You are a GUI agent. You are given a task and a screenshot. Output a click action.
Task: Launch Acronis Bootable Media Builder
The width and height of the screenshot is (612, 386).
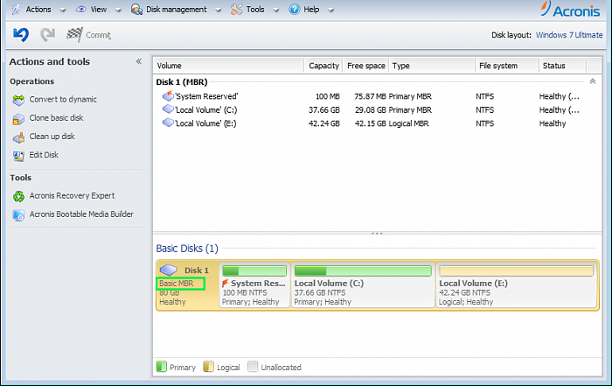click(81, 214)
